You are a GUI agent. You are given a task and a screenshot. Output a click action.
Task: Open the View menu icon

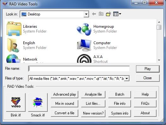click(117, 14)
